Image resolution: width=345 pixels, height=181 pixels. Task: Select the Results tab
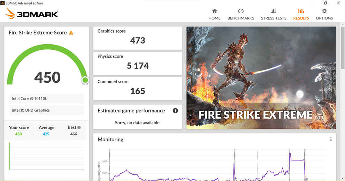301,15
